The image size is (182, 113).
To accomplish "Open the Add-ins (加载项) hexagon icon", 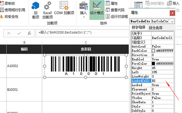I will [x=35, y=5].
